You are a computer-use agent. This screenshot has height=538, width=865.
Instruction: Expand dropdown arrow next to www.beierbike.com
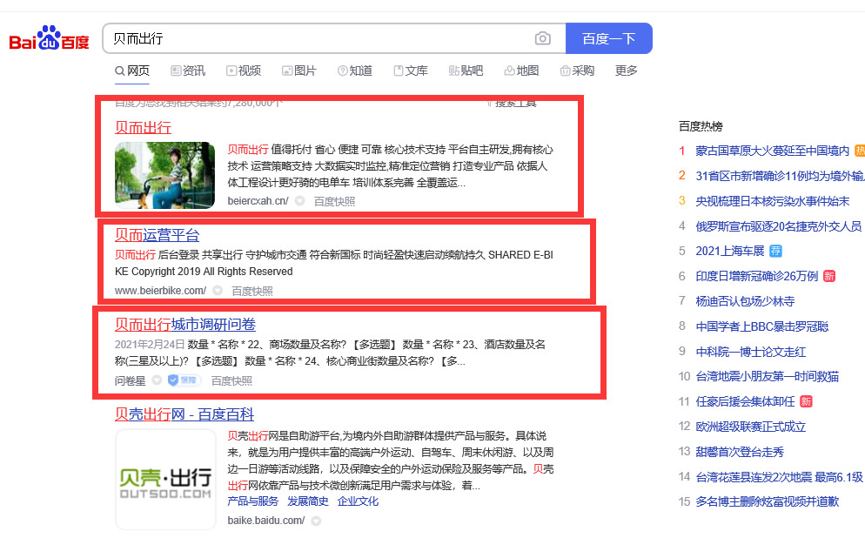coord(218,291)
